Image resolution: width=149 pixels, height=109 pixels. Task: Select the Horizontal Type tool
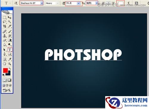[x=10, y=50]
